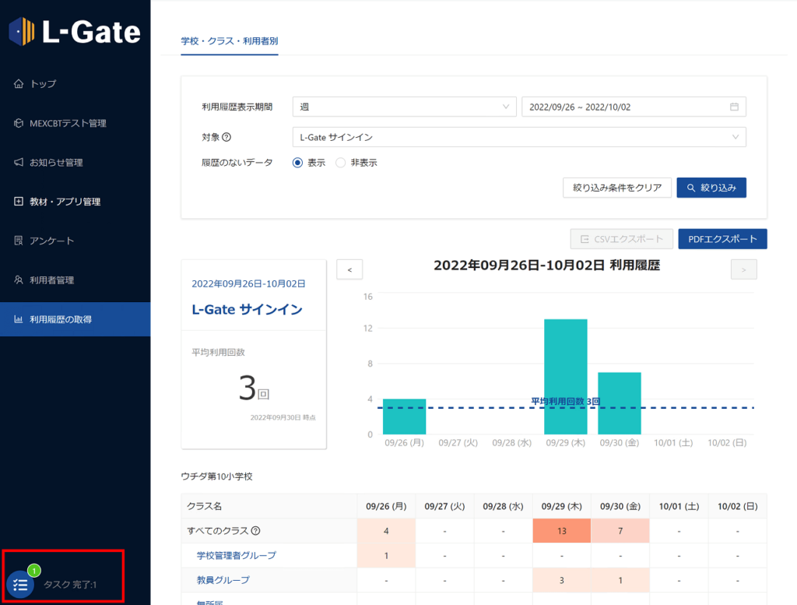This screenshot has width=797, height=605.
Task: Click the value 7 in すべてのクラス row
Action: (x=620, y=531)
